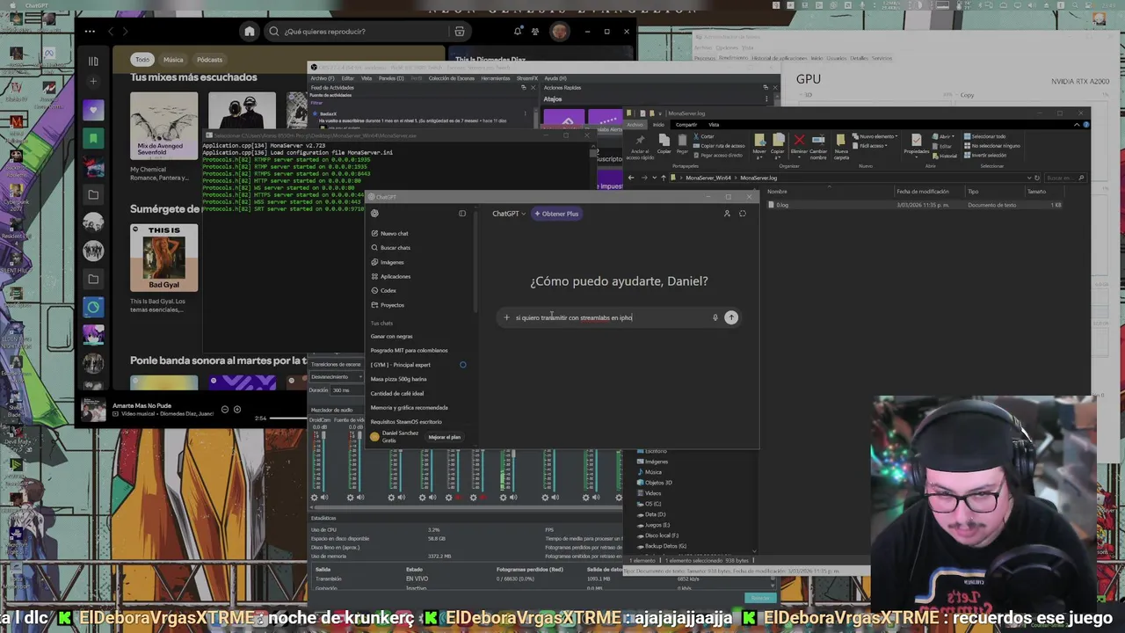
Task: Open This Is Bad Gyal thumbnail
Action: tap(164, 258)
